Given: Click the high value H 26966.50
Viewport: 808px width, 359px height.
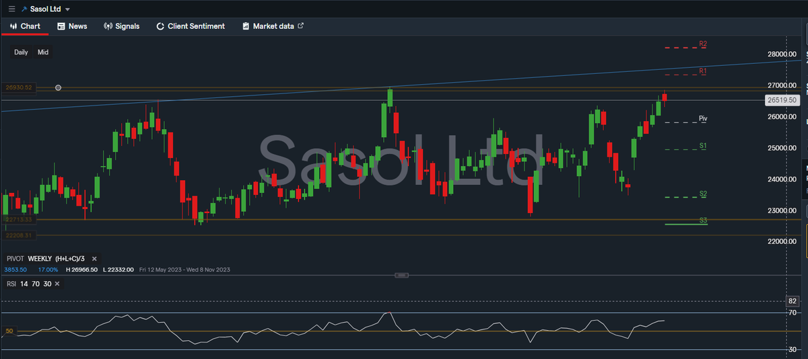Looking at the screenshot, I should tap(82, 270).
